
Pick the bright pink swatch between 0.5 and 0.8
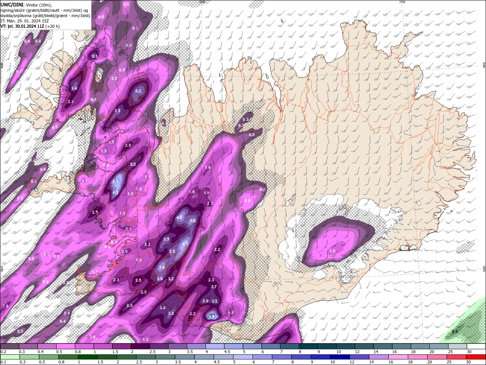[66, 346]
